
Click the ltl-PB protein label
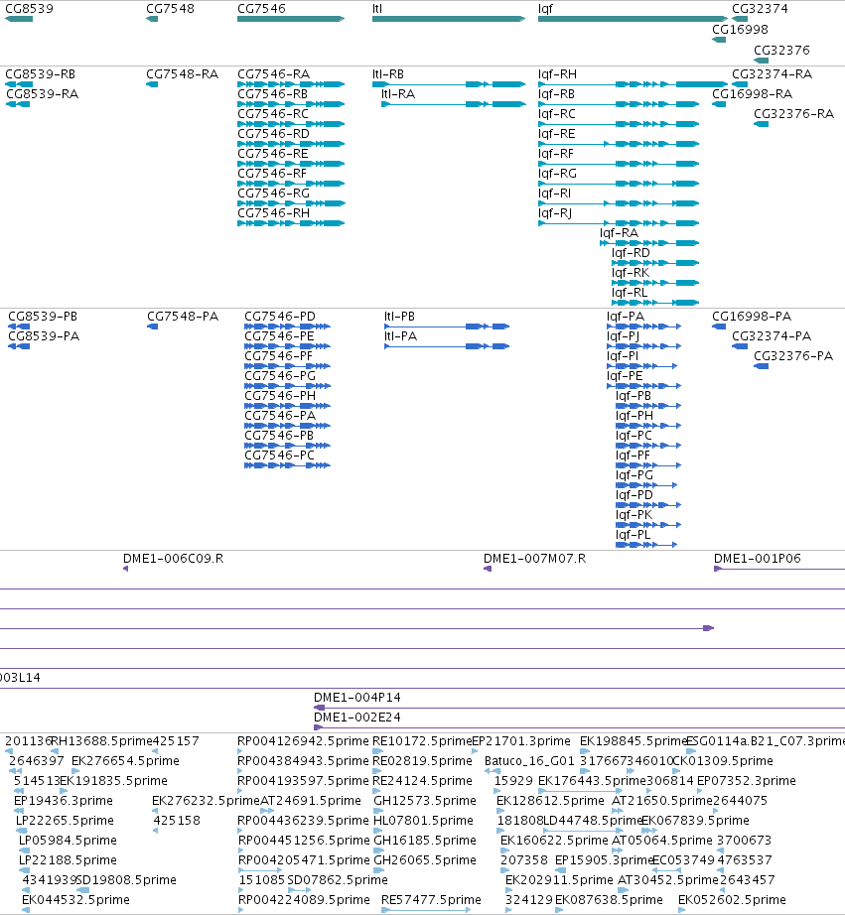(399, 317)
